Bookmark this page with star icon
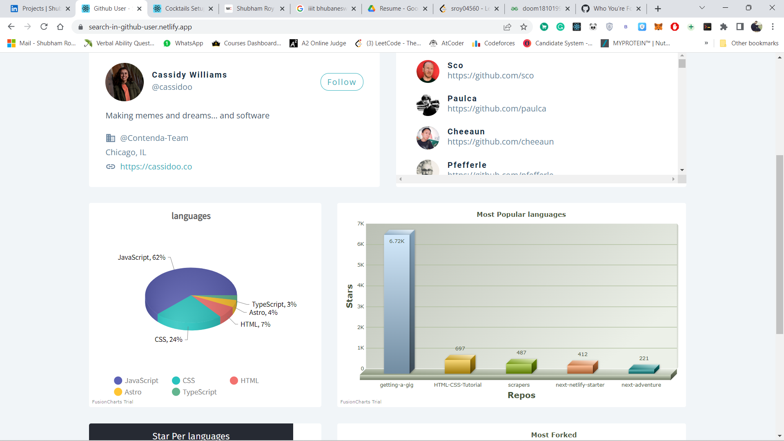The width and height of the screenshot is (784, 441). point(523,27)
